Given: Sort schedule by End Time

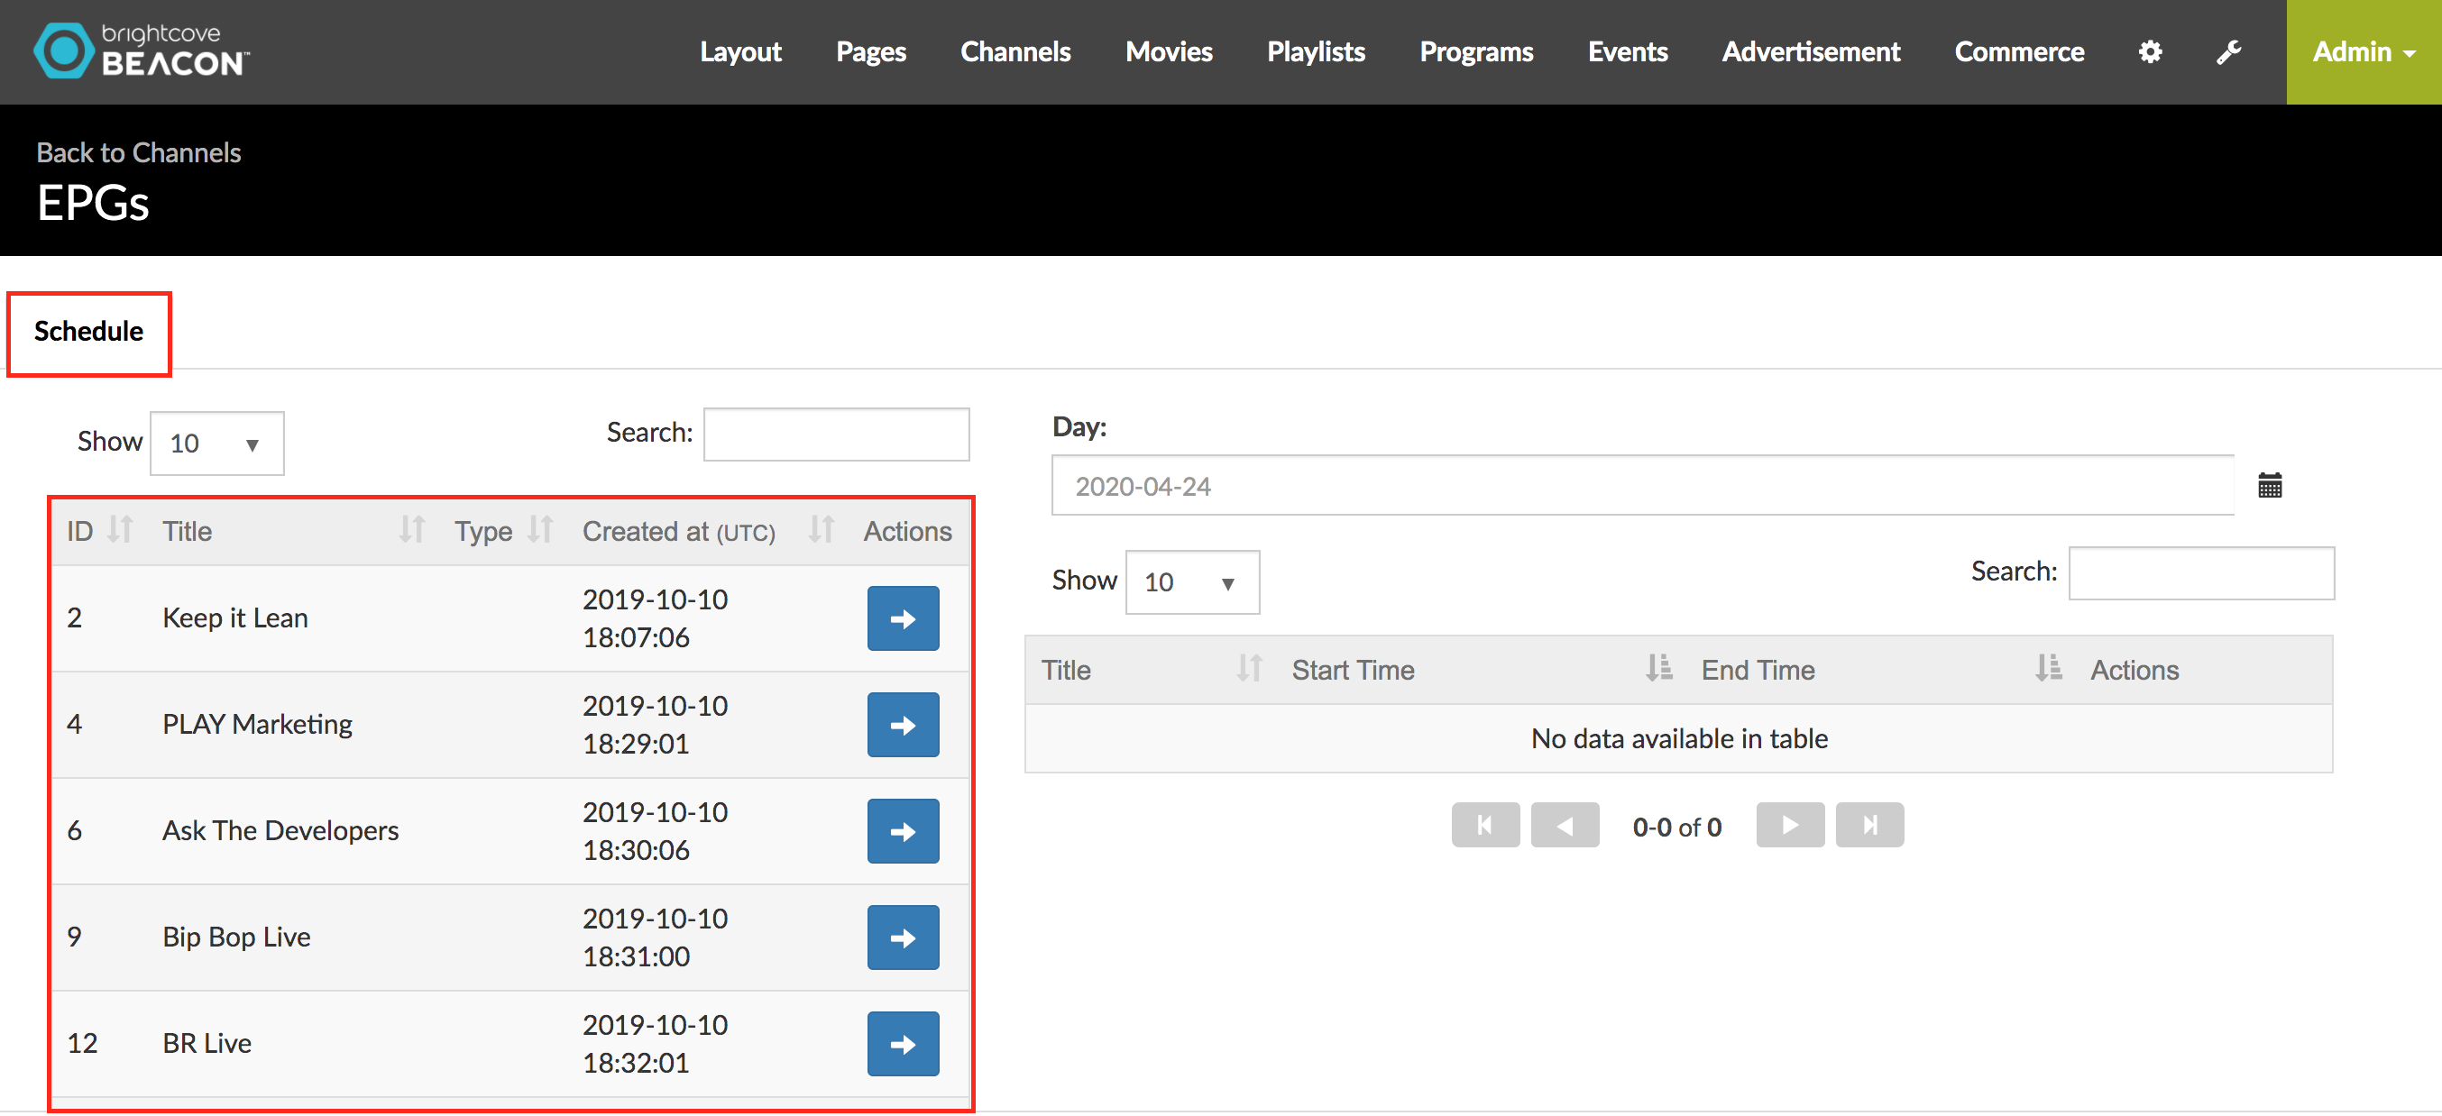Looking at the screenshot, I should (x=2049, y=669).
